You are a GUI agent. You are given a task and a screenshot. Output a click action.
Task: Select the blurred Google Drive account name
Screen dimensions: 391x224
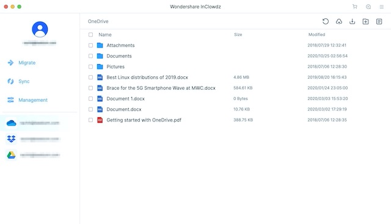tap(40, 155)
